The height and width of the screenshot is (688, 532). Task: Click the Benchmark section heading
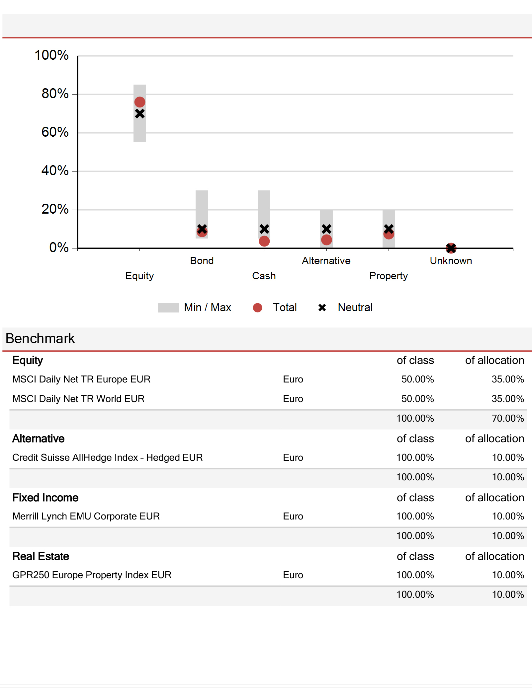[40, 338]
